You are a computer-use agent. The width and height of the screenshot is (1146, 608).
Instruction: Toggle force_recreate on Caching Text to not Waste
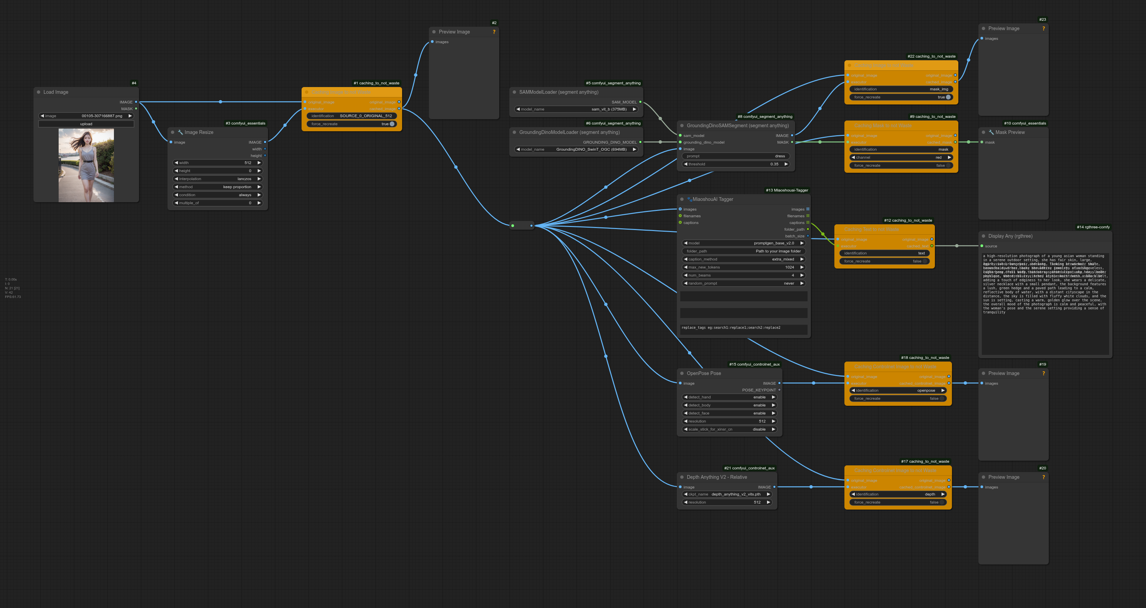pyautogui.click(x=925, y=261)
